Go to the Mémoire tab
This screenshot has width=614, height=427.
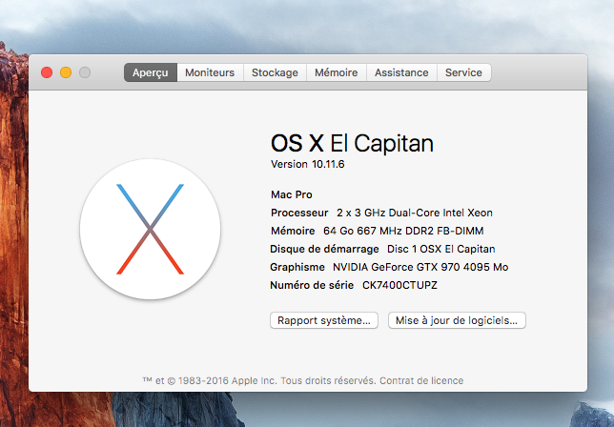336,72
